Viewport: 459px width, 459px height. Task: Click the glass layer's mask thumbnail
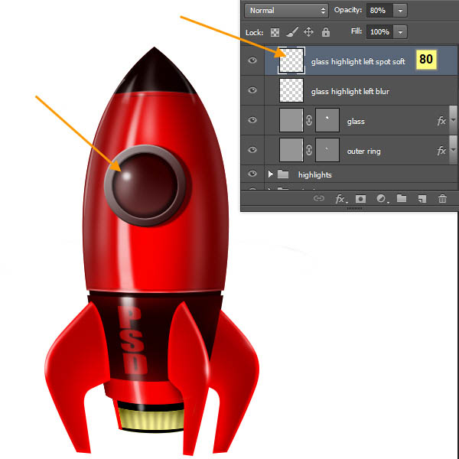(328, 121)
